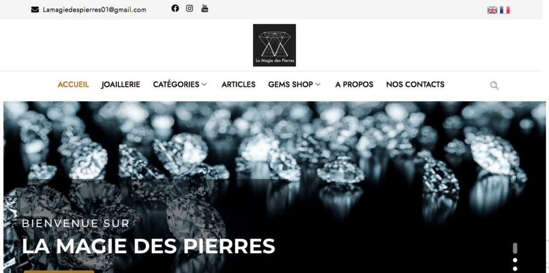This screenshot has width=549, height=273.
Task: Visit the A Propos page
Action: point(354,84)
